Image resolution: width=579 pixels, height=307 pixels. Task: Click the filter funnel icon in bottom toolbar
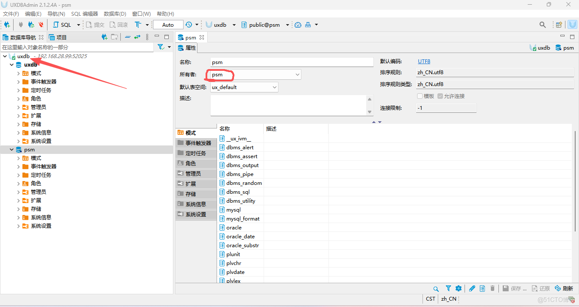click(448, 288)
